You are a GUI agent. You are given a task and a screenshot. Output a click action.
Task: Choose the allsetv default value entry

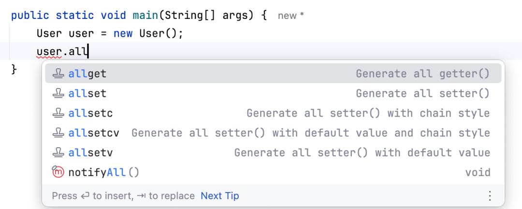point(91,153)
